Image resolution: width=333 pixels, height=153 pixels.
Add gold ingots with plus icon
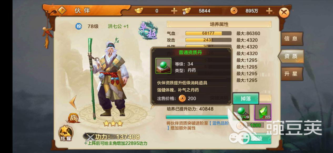coord(174,11)
